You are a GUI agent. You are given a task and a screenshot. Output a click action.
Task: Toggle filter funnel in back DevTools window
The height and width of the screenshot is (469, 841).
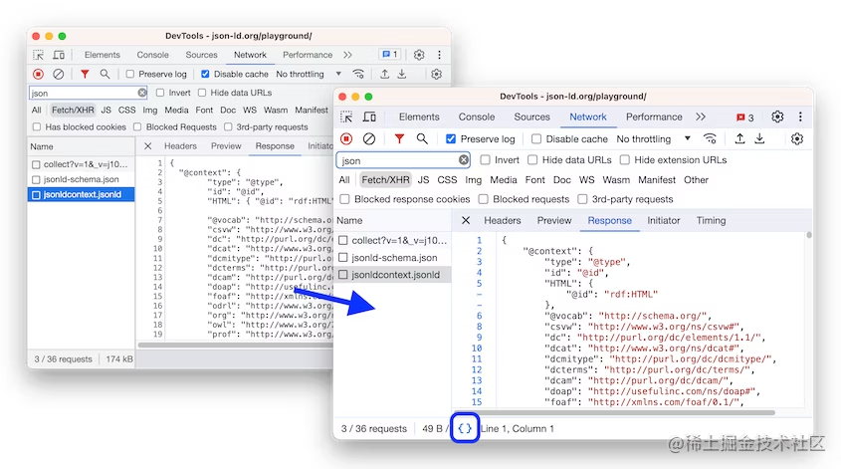pos(85,74)
